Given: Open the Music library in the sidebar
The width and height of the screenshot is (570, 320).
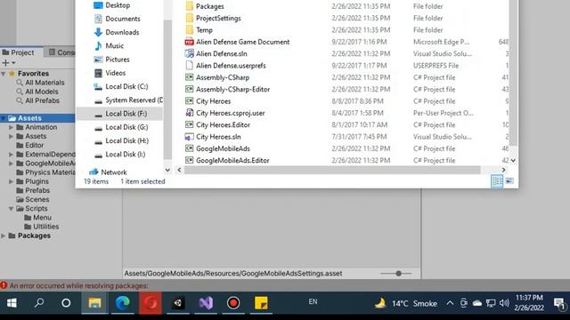Looking at the screenshot, I should pyautogui.click(x=114, y=45).
